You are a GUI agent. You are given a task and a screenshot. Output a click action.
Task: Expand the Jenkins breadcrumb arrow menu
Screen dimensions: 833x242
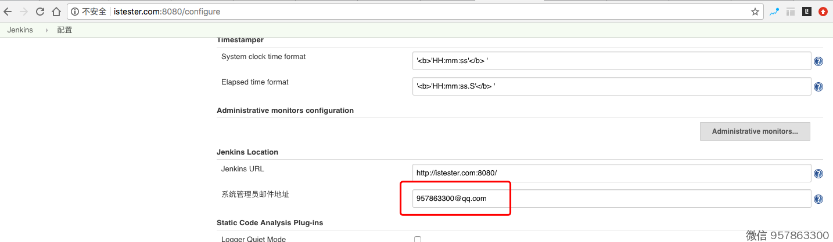click(47, 30)
